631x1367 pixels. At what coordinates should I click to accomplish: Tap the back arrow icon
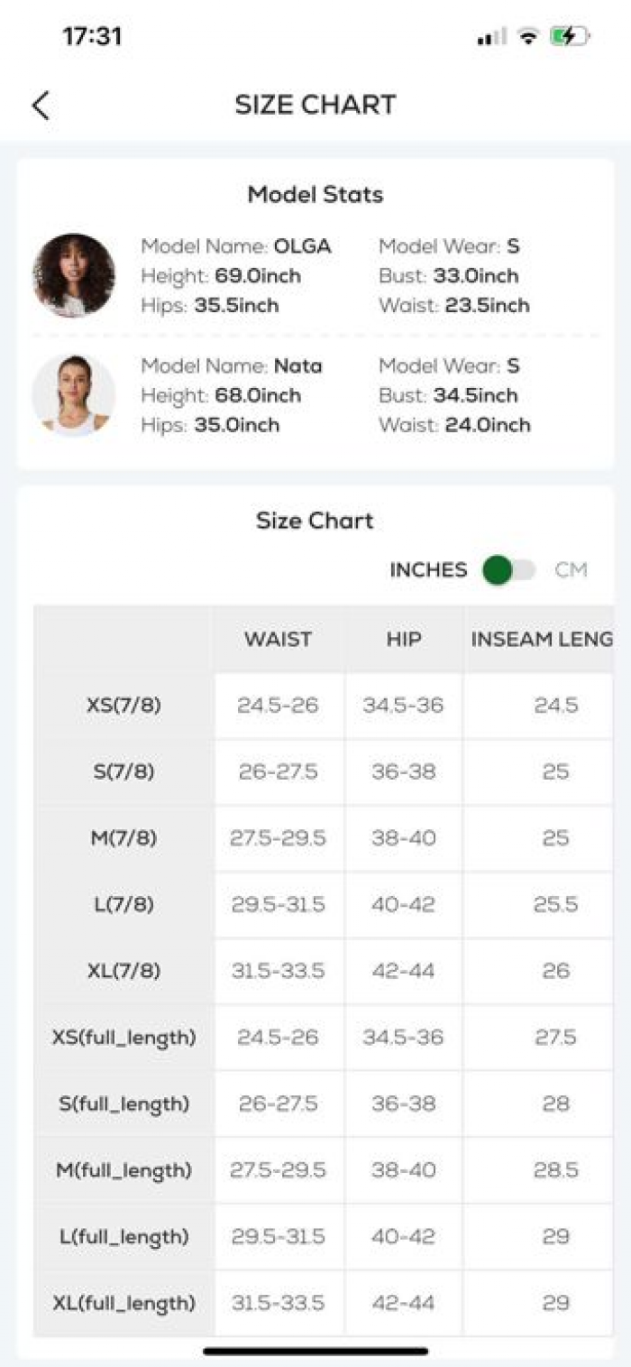[41, 106]
